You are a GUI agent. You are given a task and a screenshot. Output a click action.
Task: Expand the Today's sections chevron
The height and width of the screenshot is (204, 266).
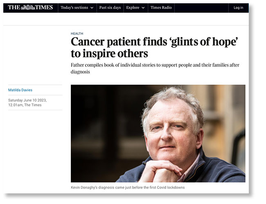point(91,8)
